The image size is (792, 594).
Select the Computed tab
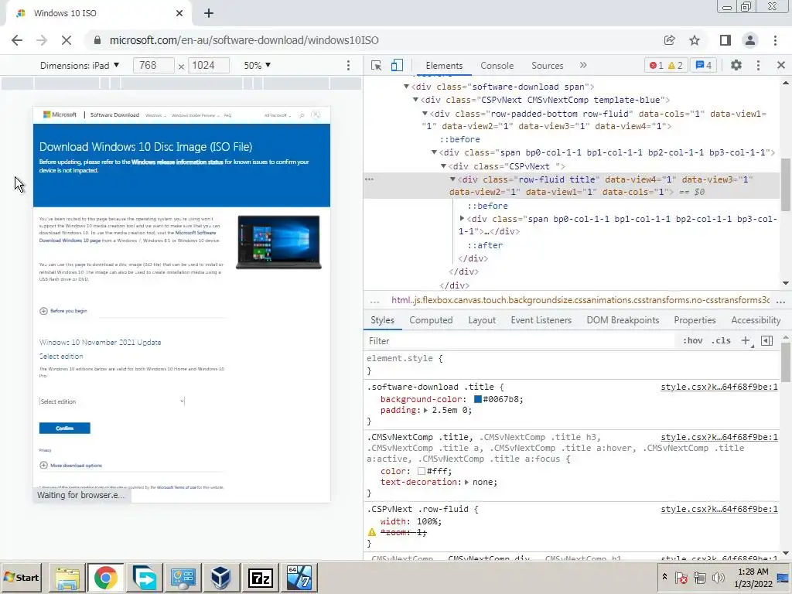431,320
